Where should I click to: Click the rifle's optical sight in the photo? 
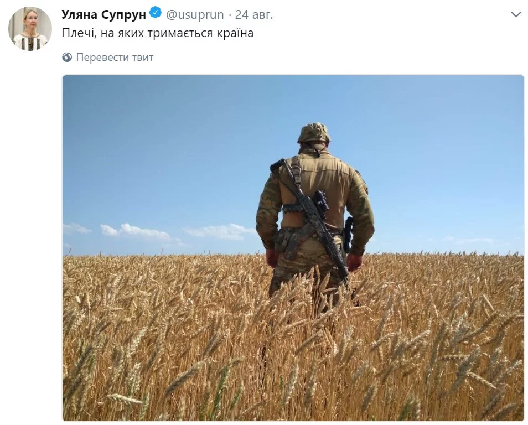(321, 200)
